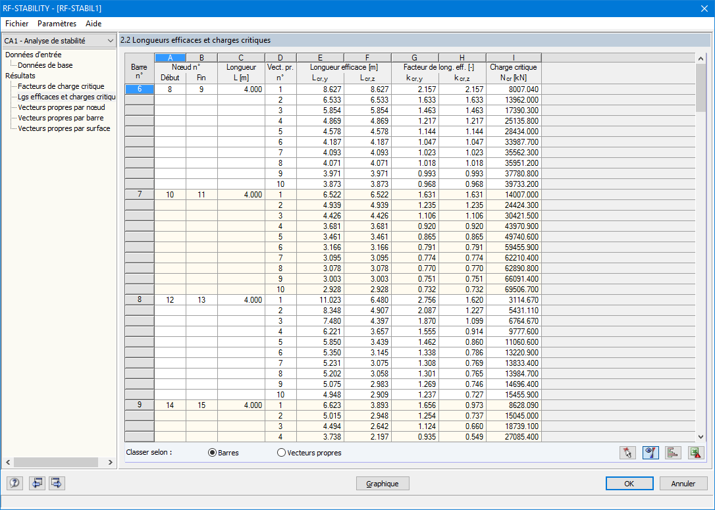Viewport: 715px width, 510px height.
Task: Export table with the Excel icon
Action: (x=697, y=453)
